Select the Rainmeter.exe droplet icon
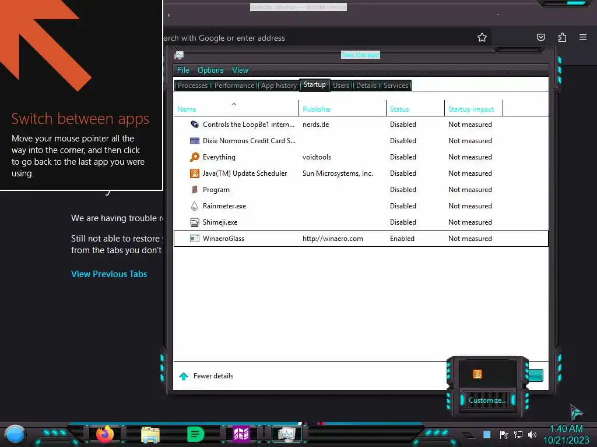This screenshot has height=447, width=597. (195, 206)
